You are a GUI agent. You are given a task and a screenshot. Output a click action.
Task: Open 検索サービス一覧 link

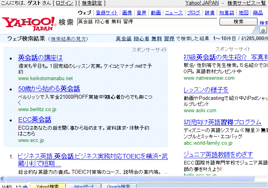pyautogui.click(x=247, y=3)
